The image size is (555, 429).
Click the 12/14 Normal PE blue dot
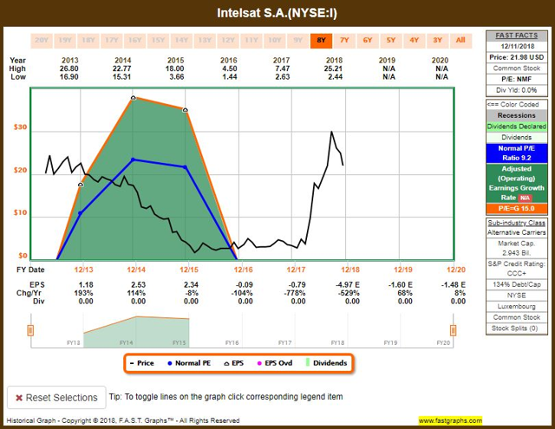coord(133,159)
